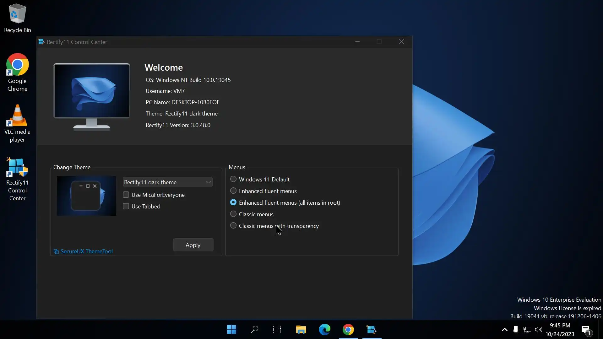Viewport: 603px width, 339px height.
Task: Expand the Rectify11 dark theme dropdown
Action: tap(167, 182)
